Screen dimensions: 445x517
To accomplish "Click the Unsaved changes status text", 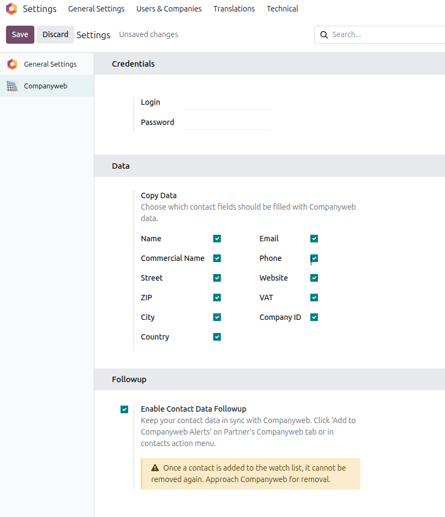I will [148, 34].
